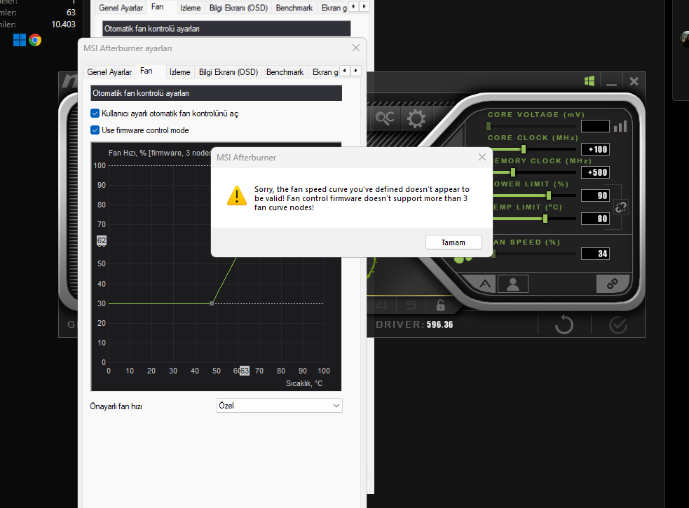Click the Memory Clock slider handle

[513, 172]
